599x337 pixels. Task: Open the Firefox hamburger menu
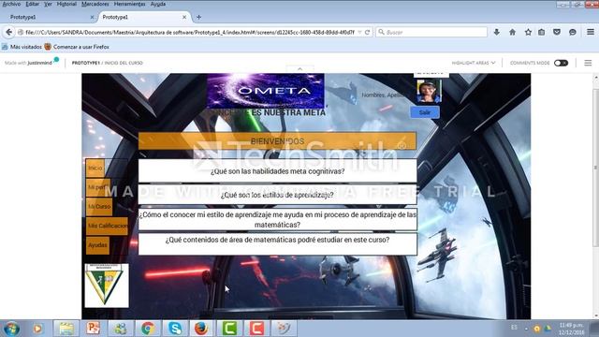coord(591,32)
